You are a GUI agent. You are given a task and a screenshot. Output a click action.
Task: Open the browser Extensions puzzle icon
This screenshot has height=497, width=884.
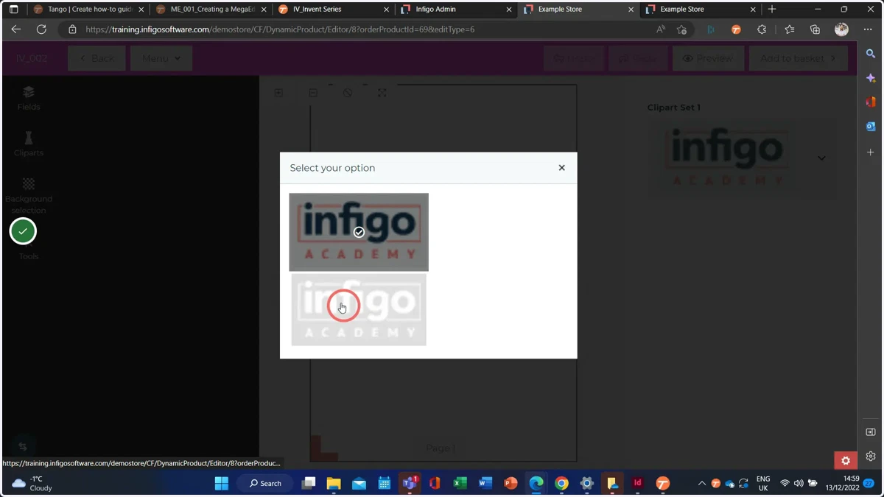click(762, 29)
